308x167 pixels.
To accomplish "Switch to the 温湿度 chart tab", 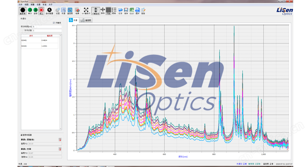I will tap(86, 20).
